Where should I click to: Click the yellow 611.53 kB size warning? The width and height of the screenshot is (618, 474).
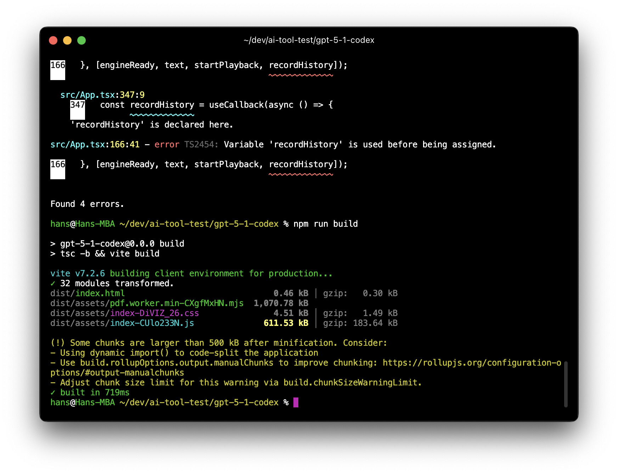[286, 323]
